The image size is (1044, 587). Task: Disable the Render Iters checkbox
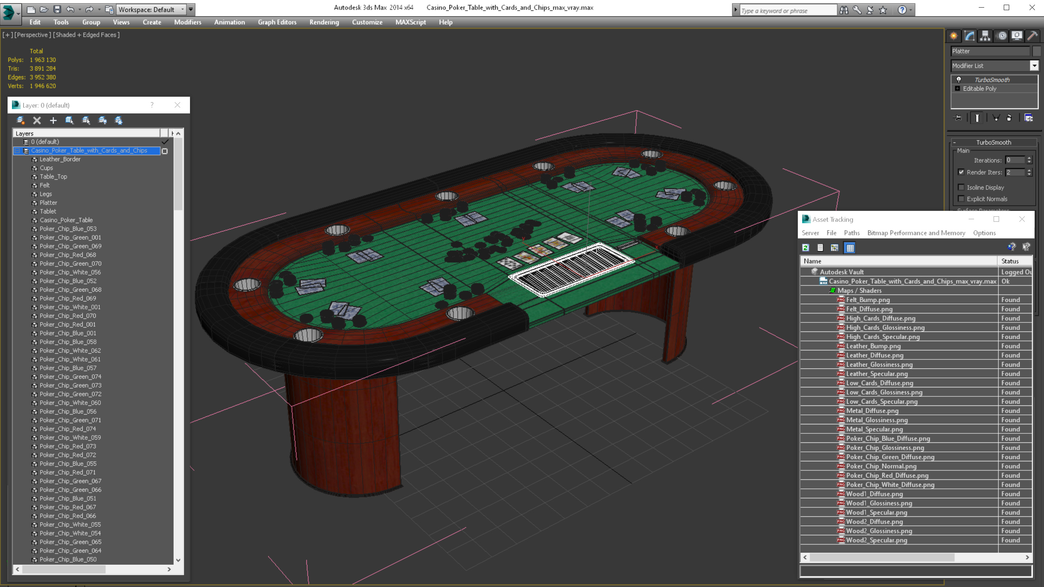coord(961,172)
